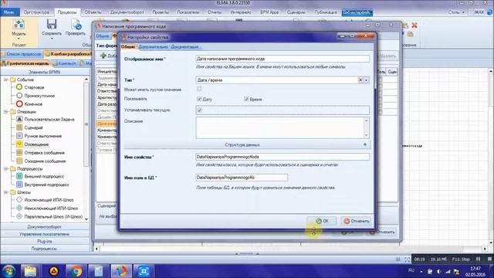
Task: Select Неисключающий ИЛИ-Шлюз element
Action: coord(51,208)
